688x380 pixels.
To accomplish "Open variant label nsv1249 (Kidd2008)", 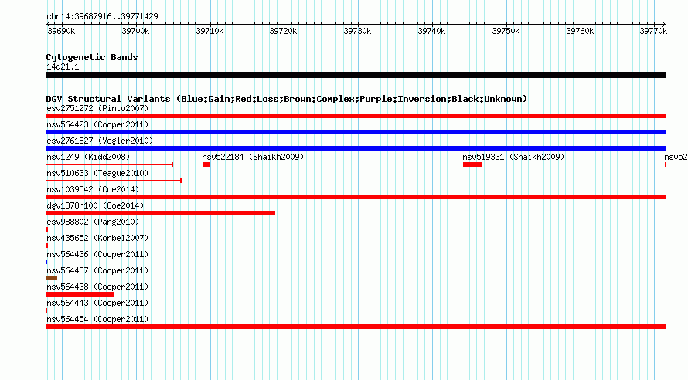I will pos(88,157).
